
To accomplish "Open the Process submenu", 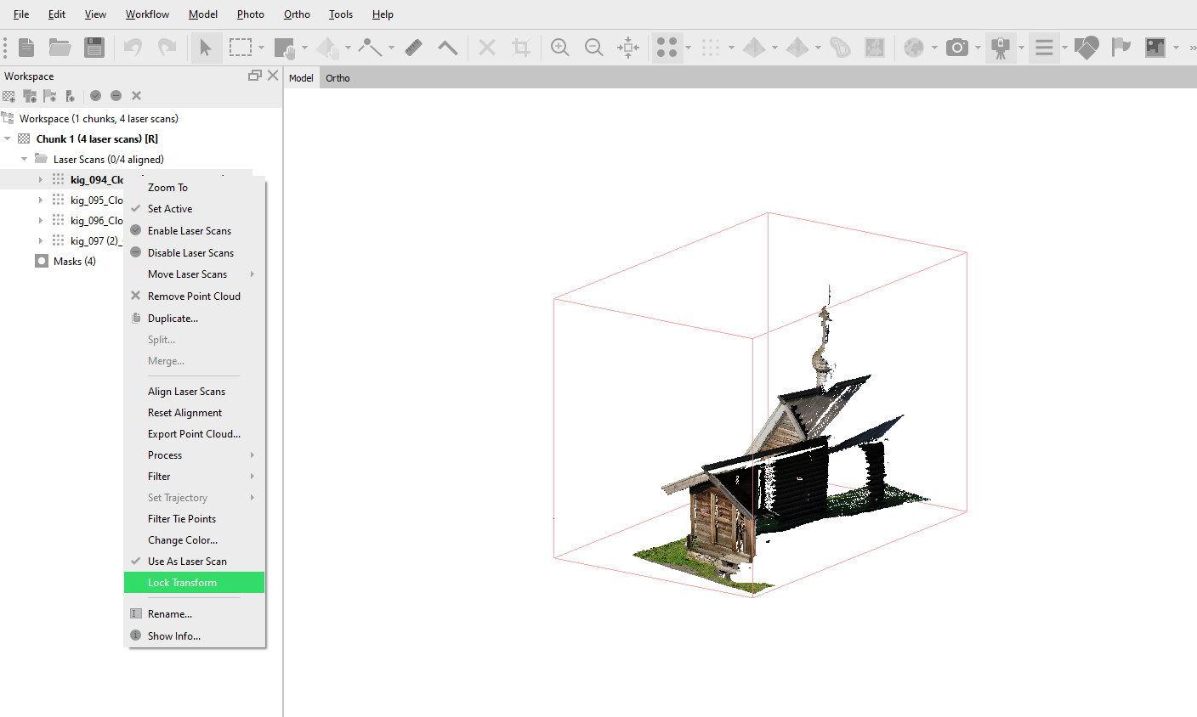I will tap(194, 455).
